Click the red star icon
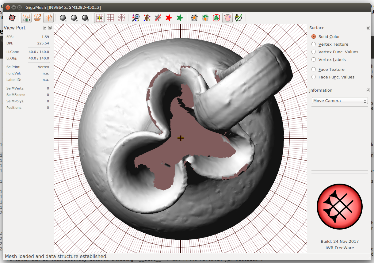This screenshot has height=263, width=374. tap(169, 18)
